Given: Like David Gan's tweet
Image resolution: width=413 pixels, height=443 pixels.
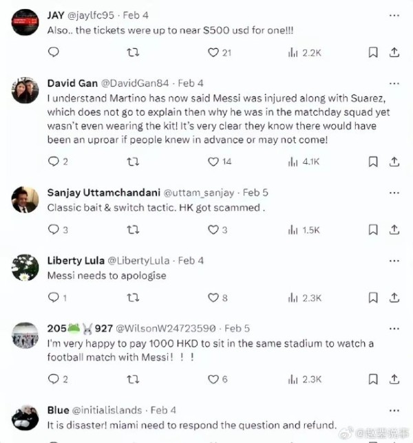Looking at the screenshot, I should point(213,162).
